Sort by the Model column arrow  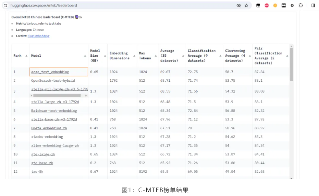[85, 56]
